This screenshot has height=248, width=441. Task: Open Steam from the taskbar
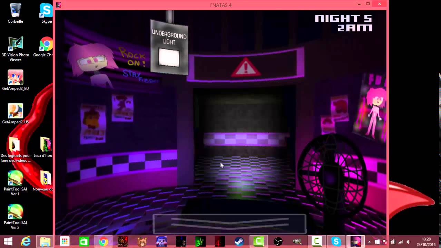coord(239,241)
